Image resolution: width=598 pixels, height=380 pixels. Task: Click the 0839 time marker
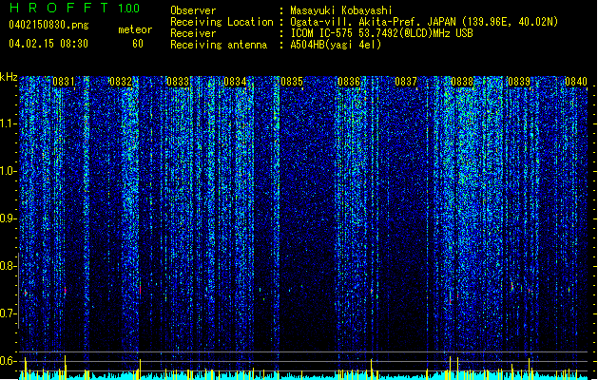(x=519, y=82)
